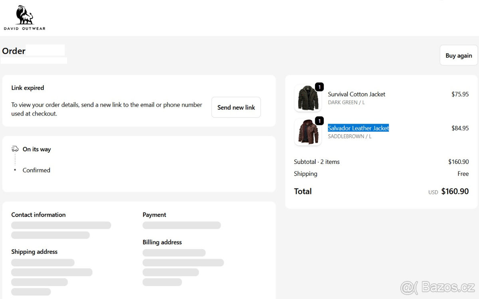Click the Survival Cotton Jacket product name
479x299 pixels.
point(356,94)
